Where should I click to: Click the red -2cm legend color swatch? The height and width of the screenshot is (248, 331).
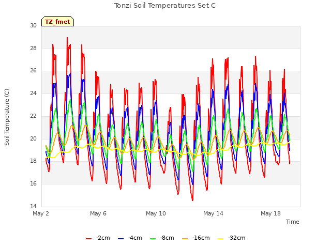coord(88,239)
